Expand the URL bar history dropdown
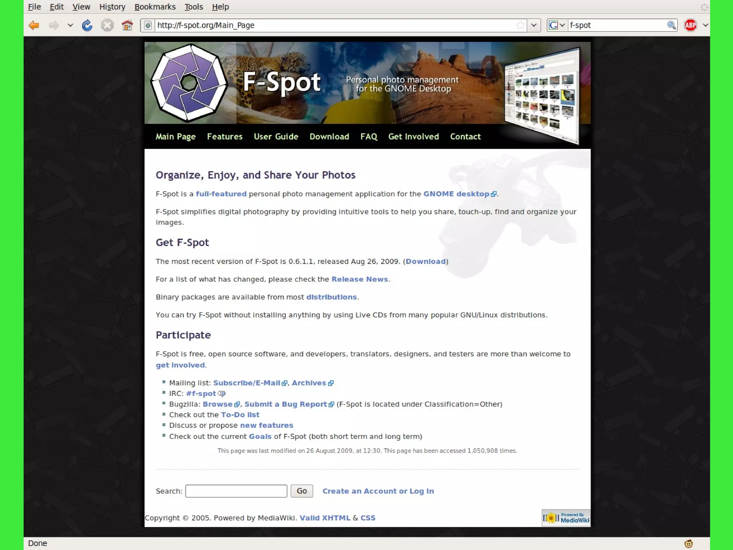 point(534,25)
